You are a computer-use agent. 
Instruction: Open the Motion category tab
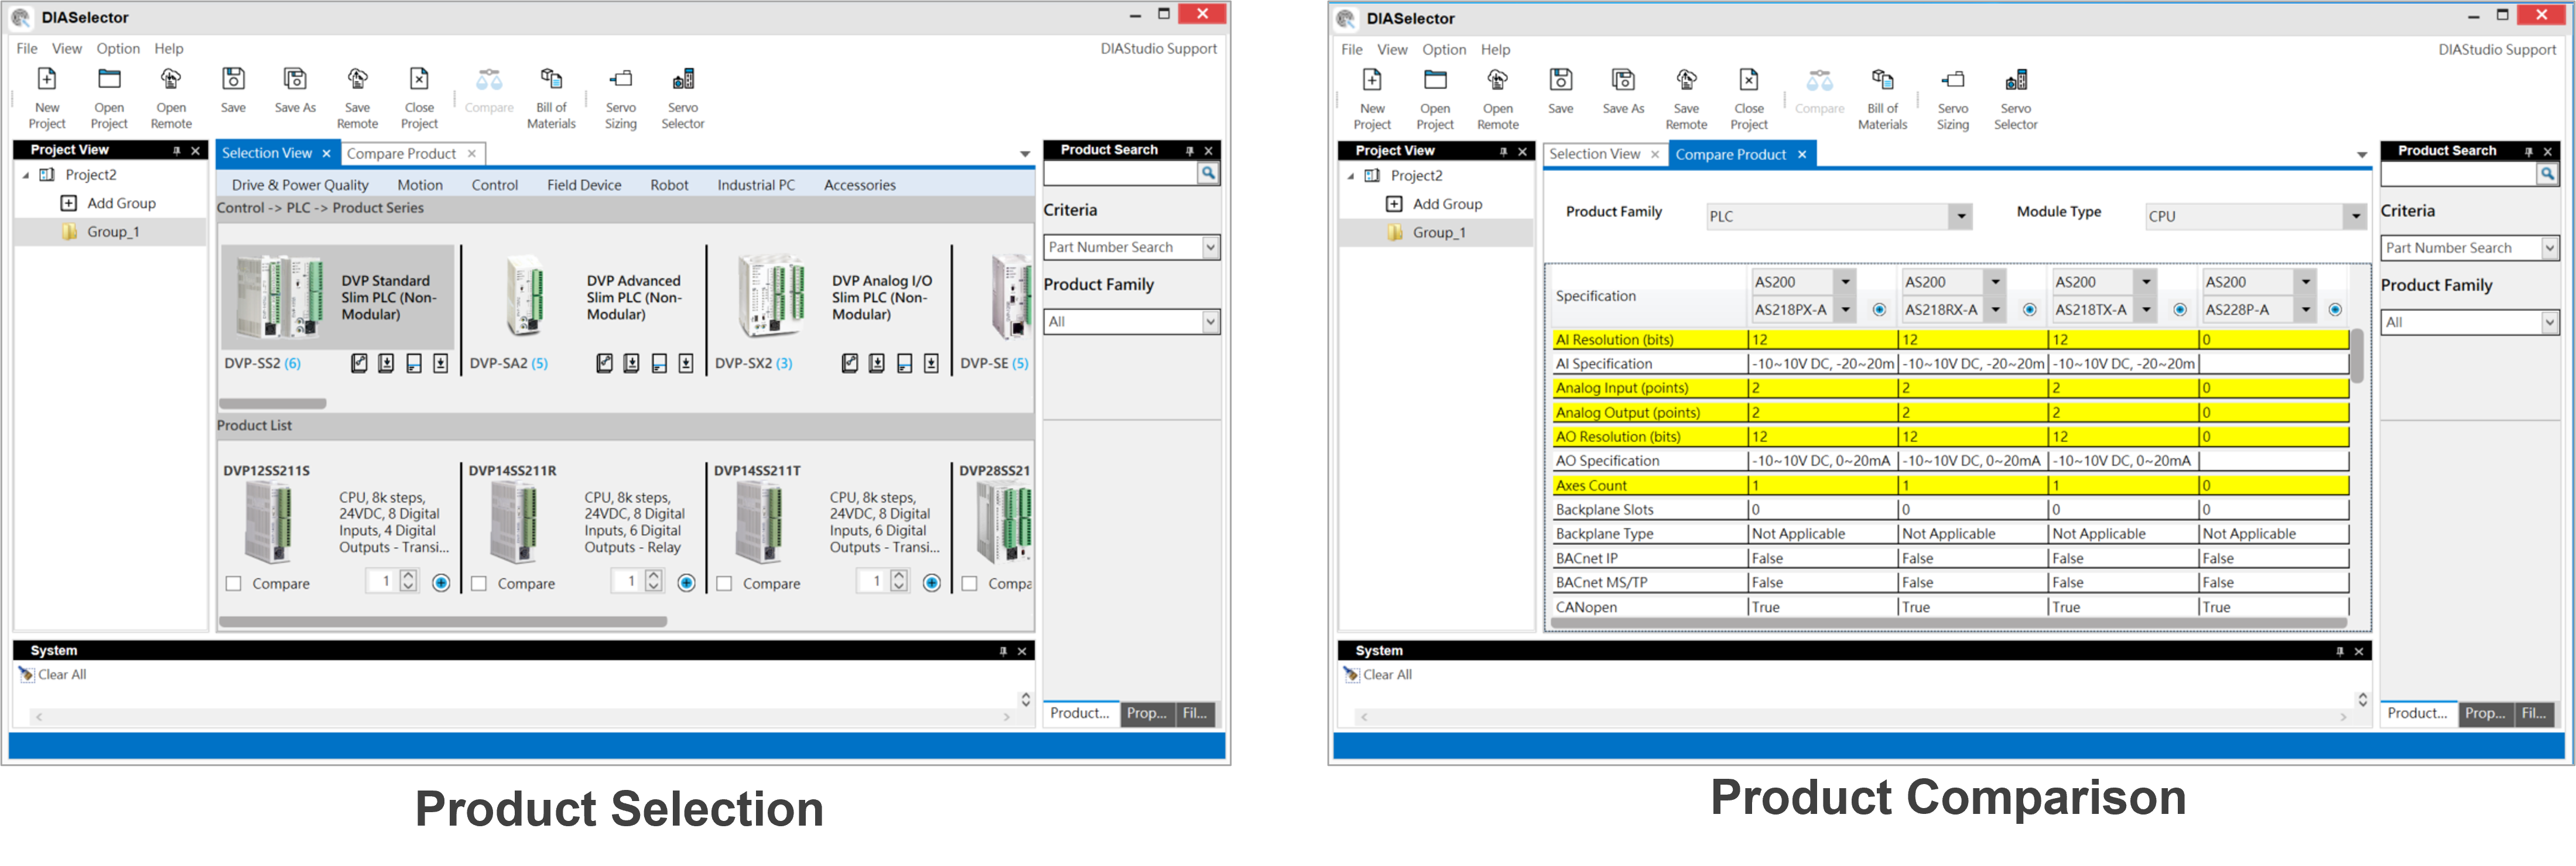[x=419, y=185]
